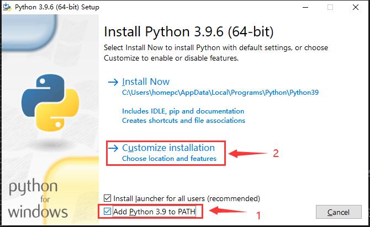
Task: Start installation with Install Now
Action: [x=146, y=82]
